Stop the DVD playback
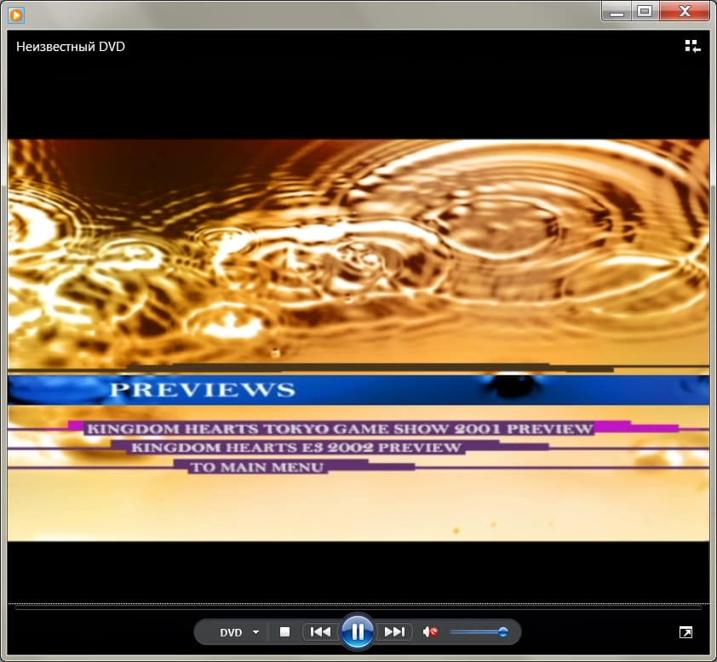This screenshot has width=717, height=662. (x=285, y=632)
